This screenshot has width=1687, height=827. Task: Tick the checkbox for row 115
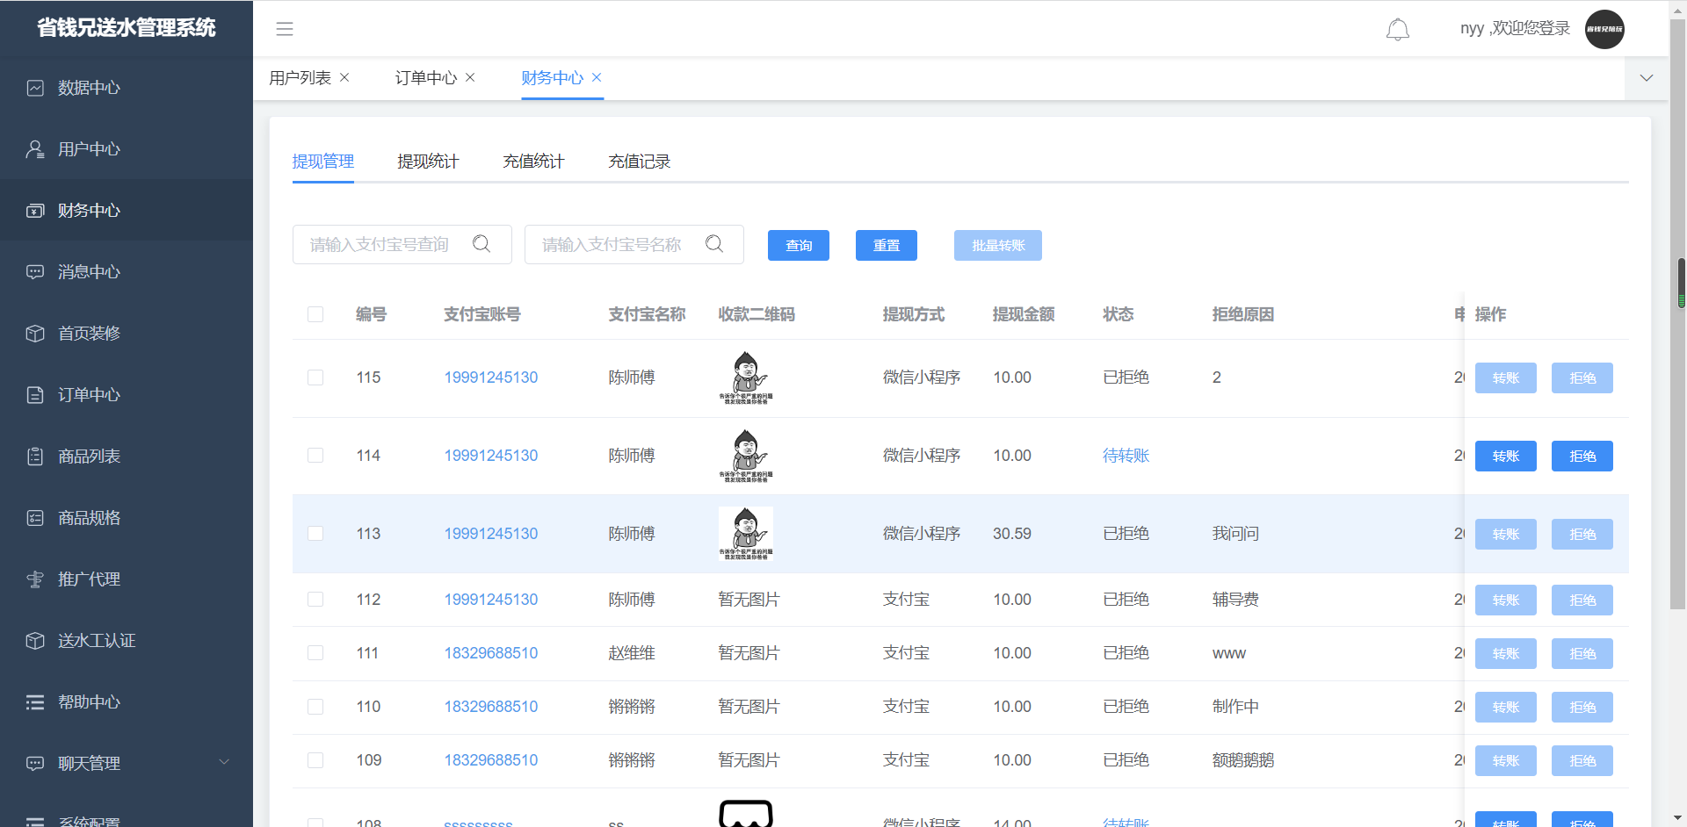coord(315,378)
